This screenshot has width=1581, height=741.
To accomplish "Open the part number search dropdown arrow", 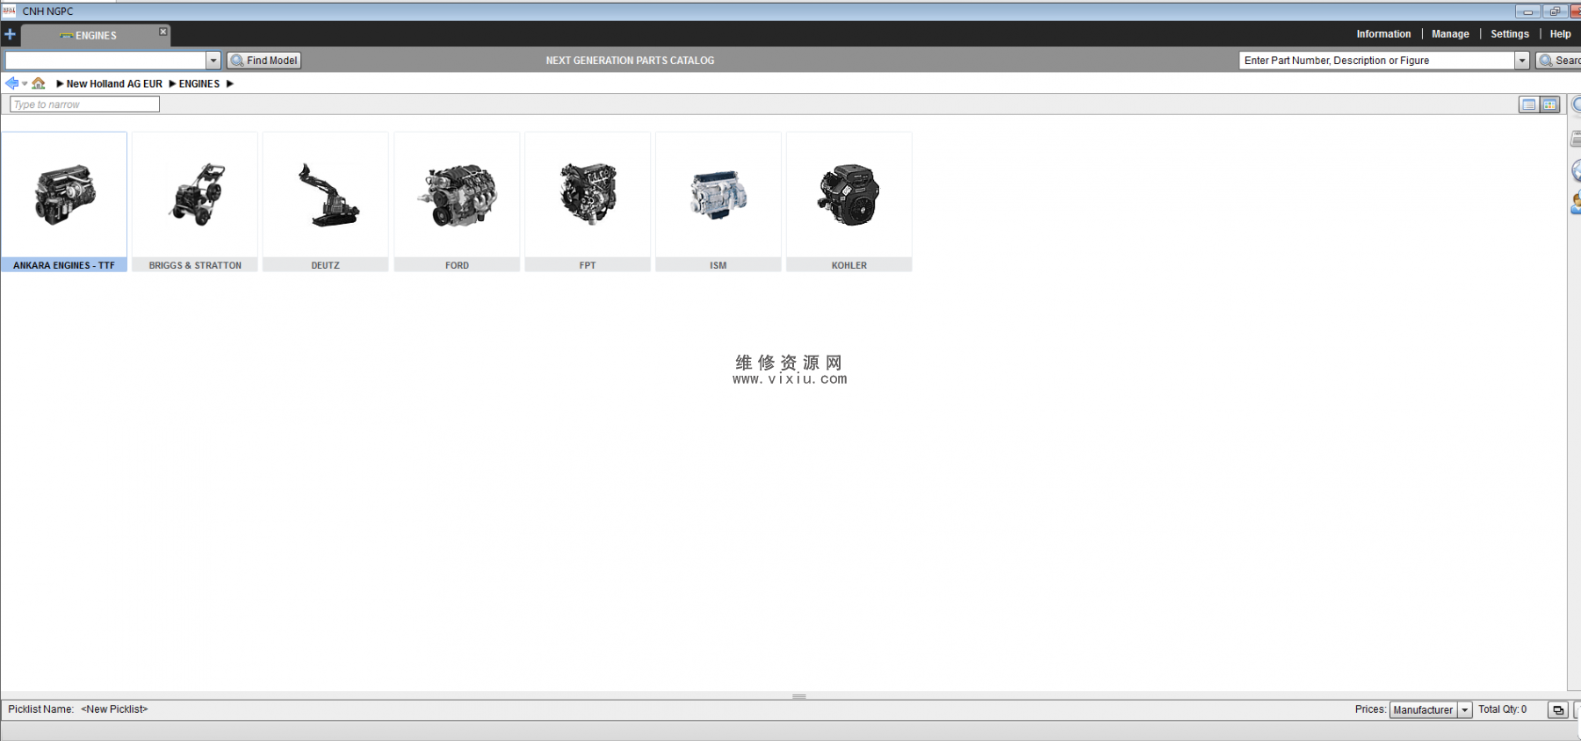I will point(1522,61).
